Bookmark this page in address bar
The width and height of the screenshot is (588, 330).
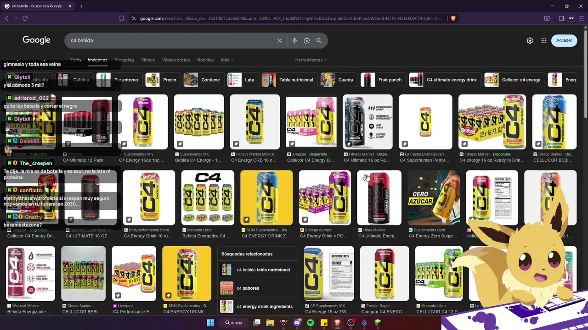click(x=121, y=18)
